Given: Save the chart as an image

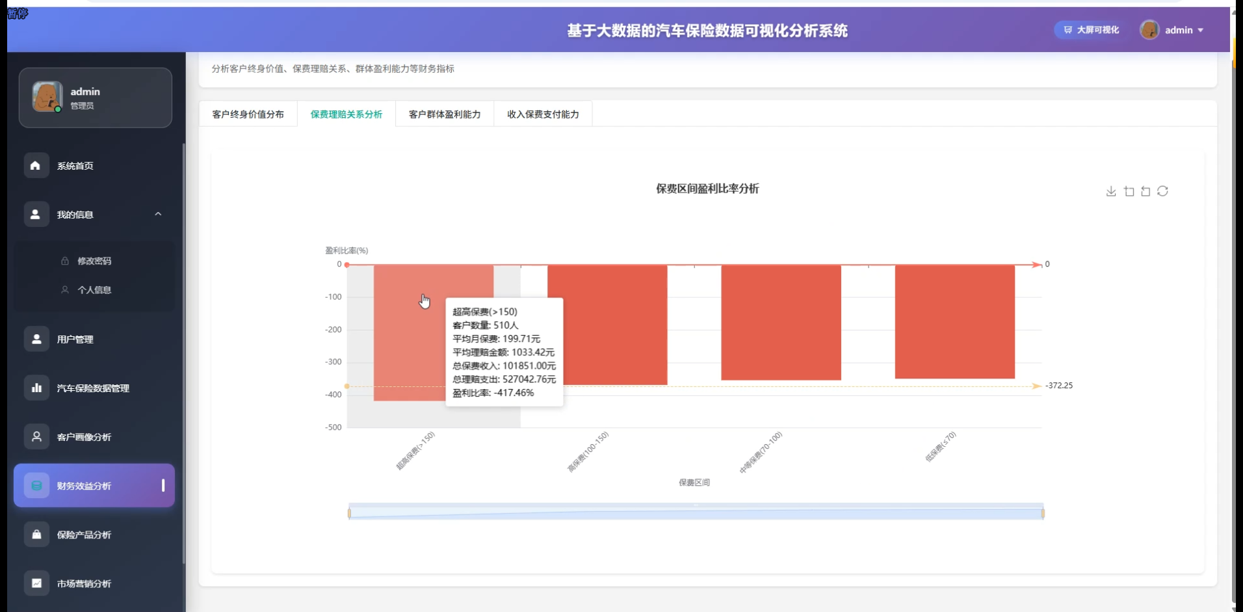Looking at the screenshot, I should (x=1111, y=191).
